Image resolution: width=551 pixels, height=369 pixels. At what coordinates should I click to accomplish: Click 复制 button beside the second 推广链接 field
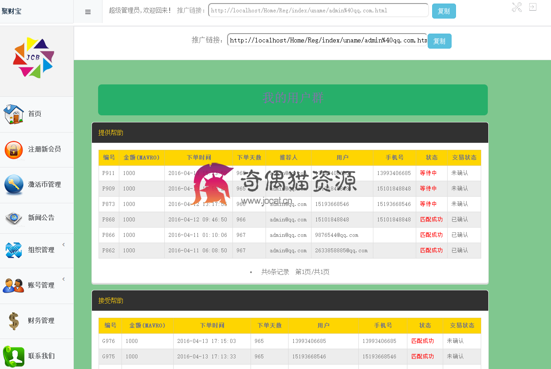pyautogui.click(x=439, y=41)
